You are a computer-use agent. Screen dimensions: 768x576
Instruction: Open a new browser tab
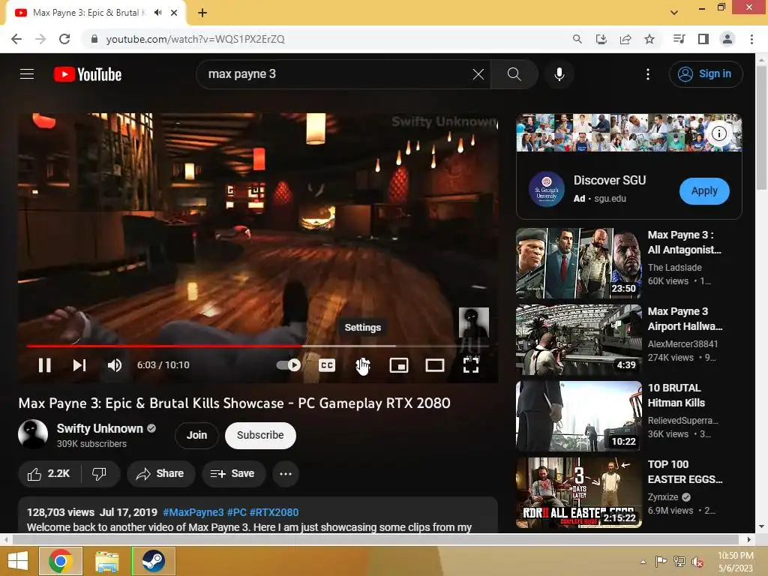202,13
